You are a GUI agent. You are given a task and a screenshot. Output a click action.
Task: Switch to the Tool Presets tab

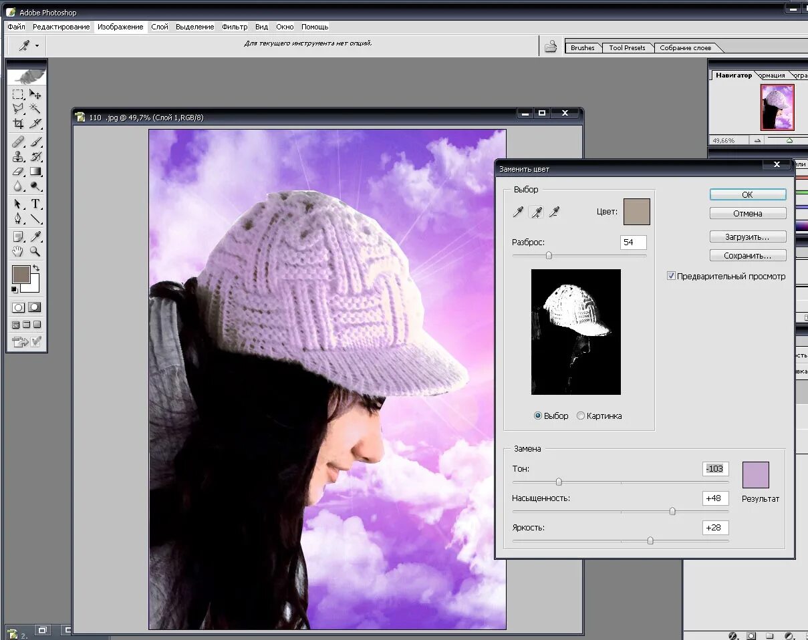tap(627, 47)
